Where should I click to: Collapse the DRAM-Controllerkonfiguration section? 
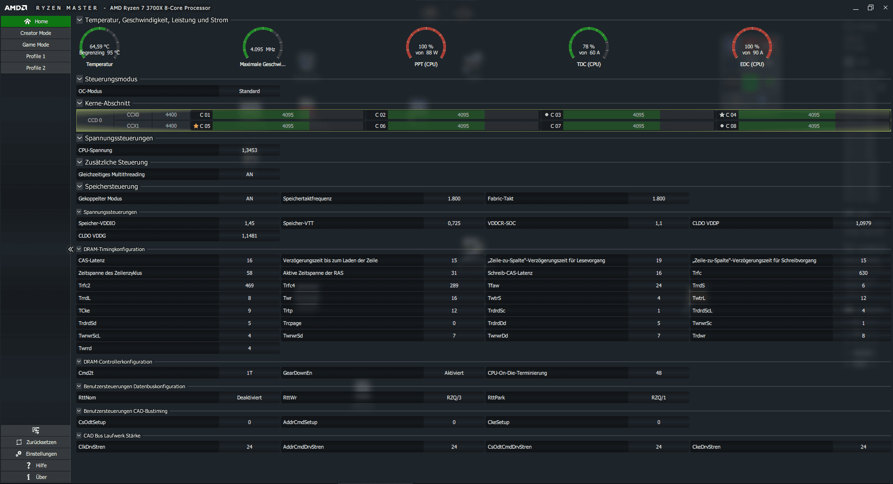79,362
